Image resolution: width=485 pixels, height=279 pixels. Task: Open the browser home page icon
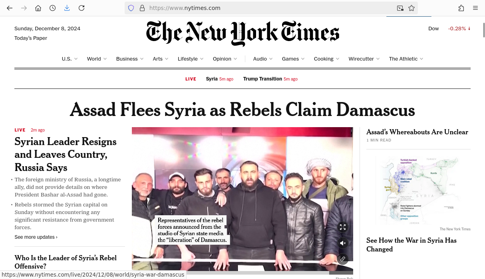pyautogui.click(x=38, y=8)
